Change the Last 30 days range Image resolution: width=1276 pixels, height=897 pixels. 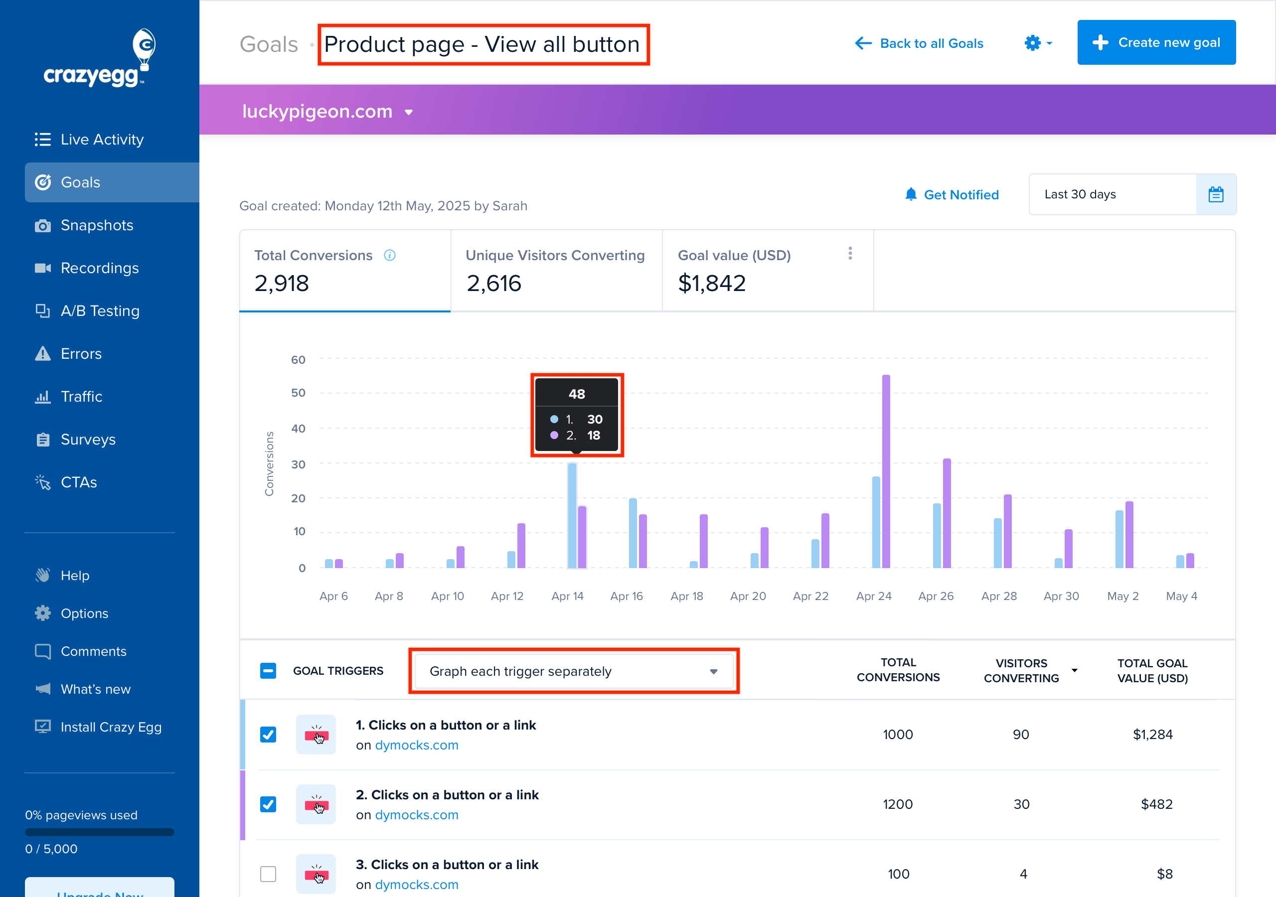[1112, 194]
